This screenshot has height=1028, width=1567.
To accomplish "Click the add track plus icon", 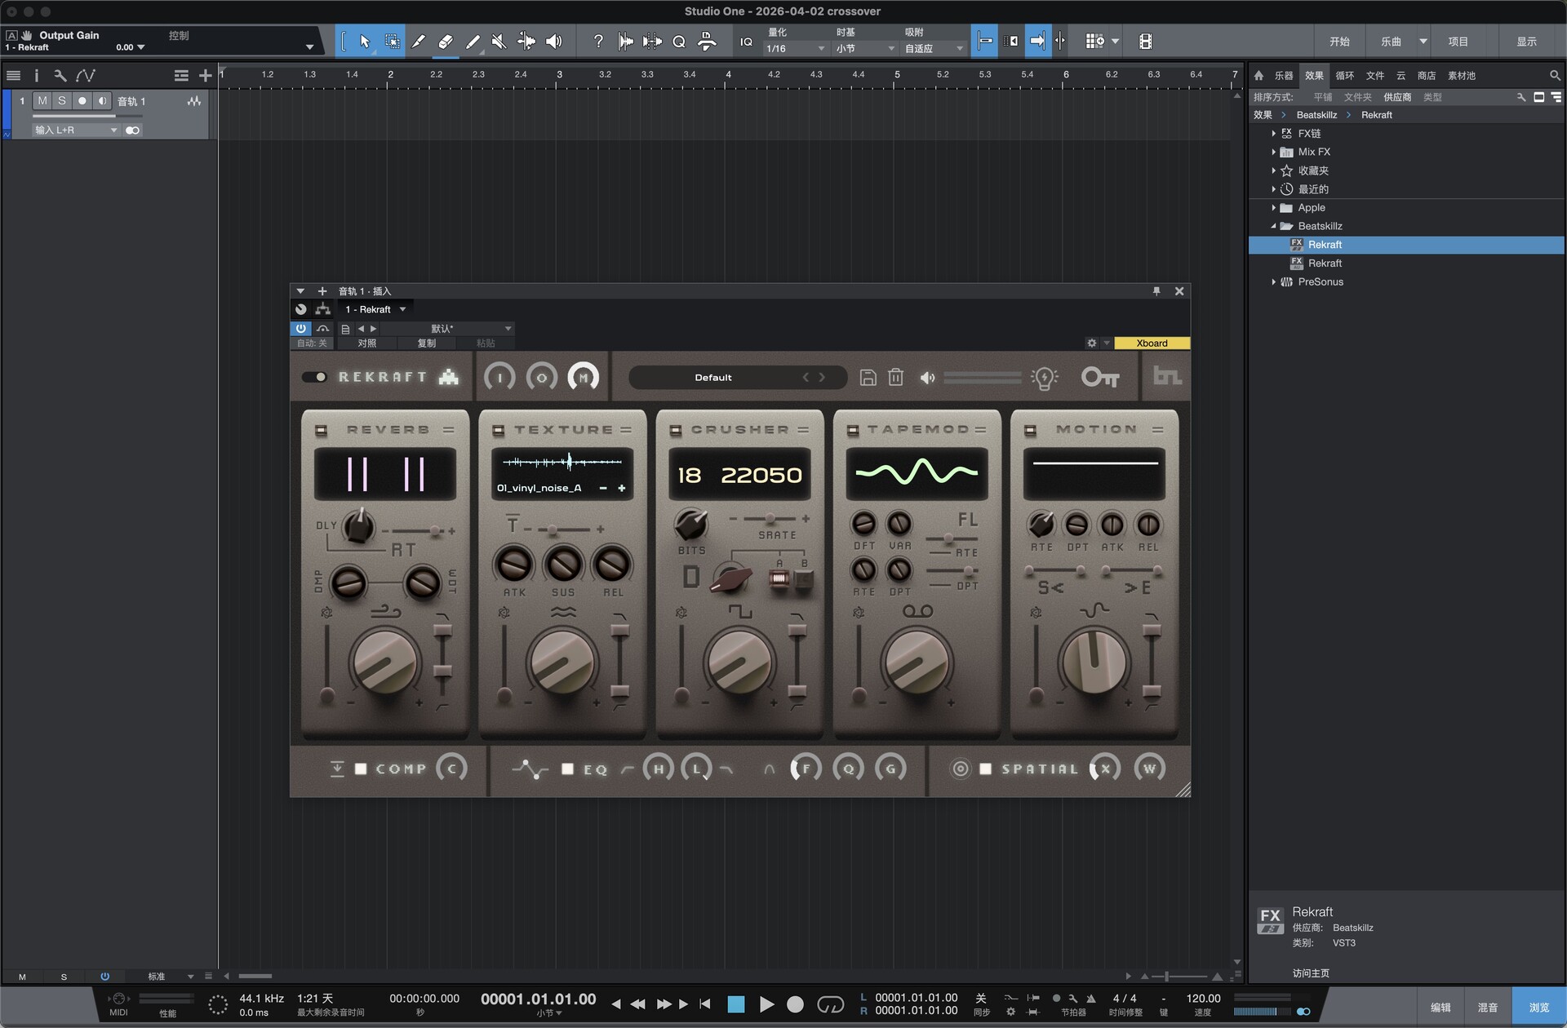I will tap(205, 75).
